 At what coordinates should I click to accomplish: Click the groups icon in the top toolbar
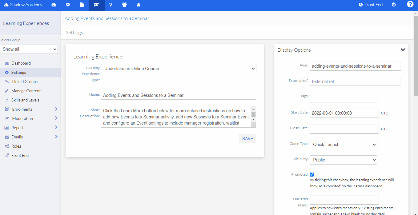point(124,5)
